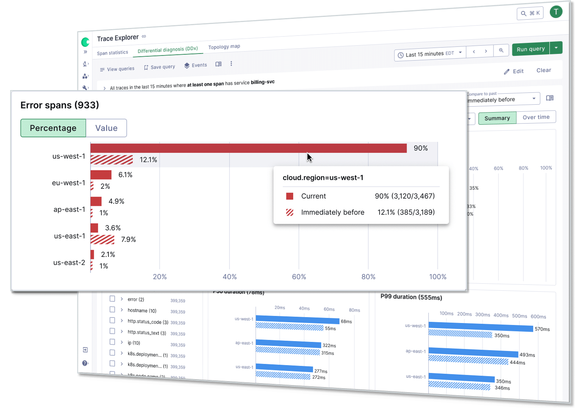The image size is (575, 408).
Task: Click Clear to reset the query
Action: (x=543, y=70)
